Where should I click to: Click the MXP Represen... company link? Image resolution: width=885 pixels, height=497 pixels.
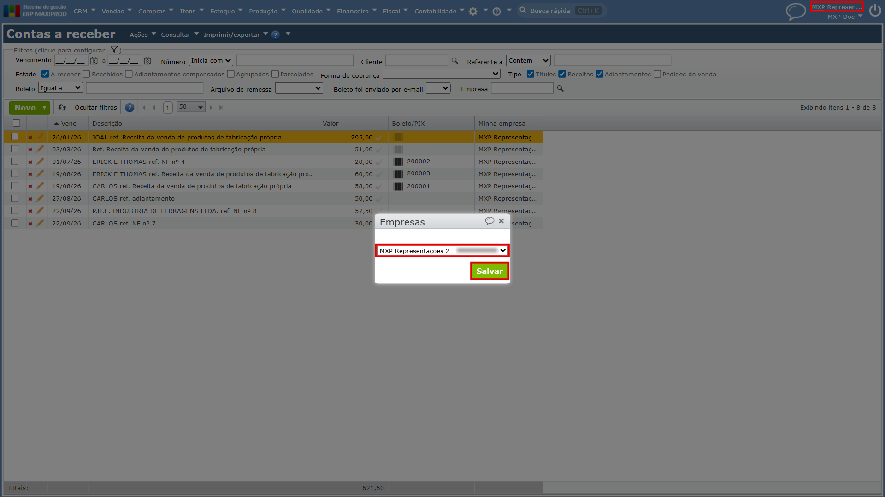pos(837,7)
